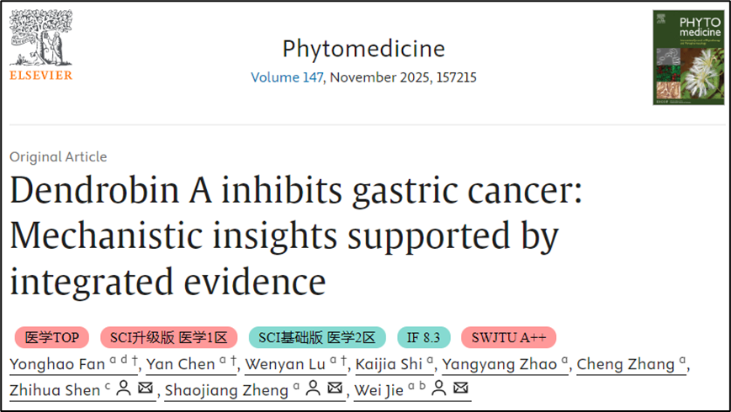The width and height of the screenshot is (731, 412).
Task: Click the SCI基础版 医学2区 badge
Action: 317,338
